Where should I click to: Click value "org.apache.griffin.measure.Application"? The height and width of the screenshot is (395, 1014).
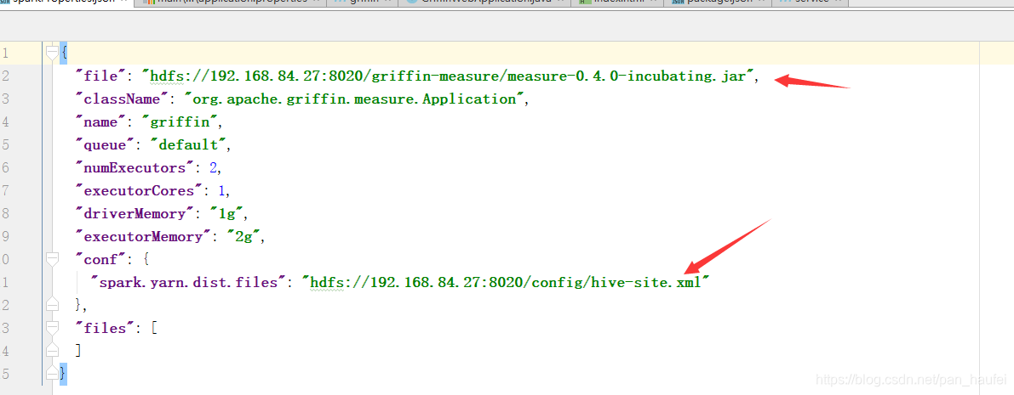(353, 99)
